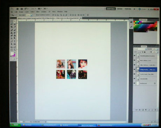Open Mini Bridge from application bar
Viewport: 161px width, 128px height.
pos(22,9)
